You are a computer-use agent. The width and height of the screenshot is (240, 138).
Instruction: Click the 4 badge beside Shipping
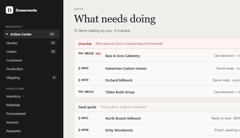click(54, 78)
